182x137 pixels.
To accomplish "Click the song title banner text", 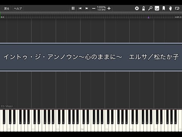I will point(91,57).
